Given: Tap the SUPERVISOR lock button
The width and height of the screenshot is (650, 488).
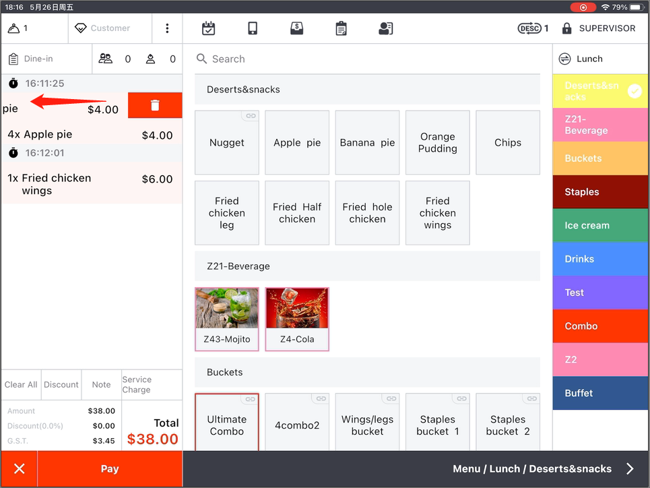Looking at the screenshot, I should click(x=599, y=28).
